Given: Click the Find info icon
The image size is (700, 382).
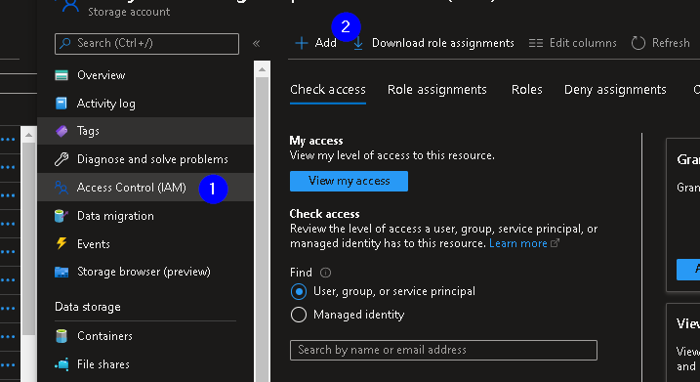Looking at the screenshot, I should (x=325, y=273).
